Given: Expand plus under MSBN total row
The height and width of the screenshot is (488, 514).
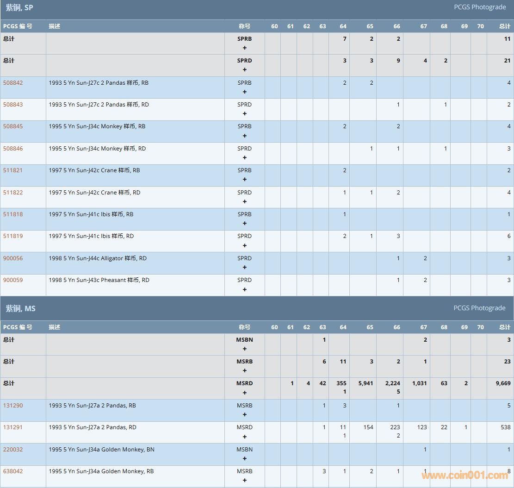Looking at the screenshot, I should [245, 349].
